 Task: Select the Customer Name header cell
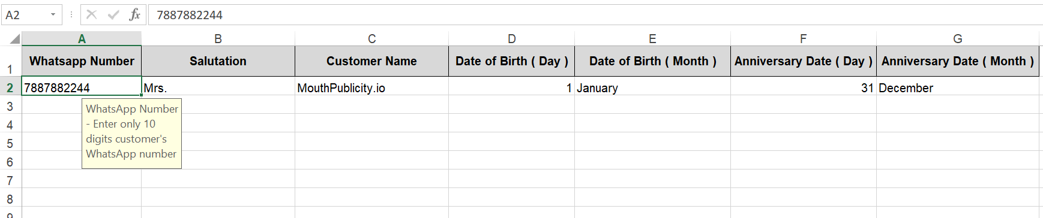point(371,61)
